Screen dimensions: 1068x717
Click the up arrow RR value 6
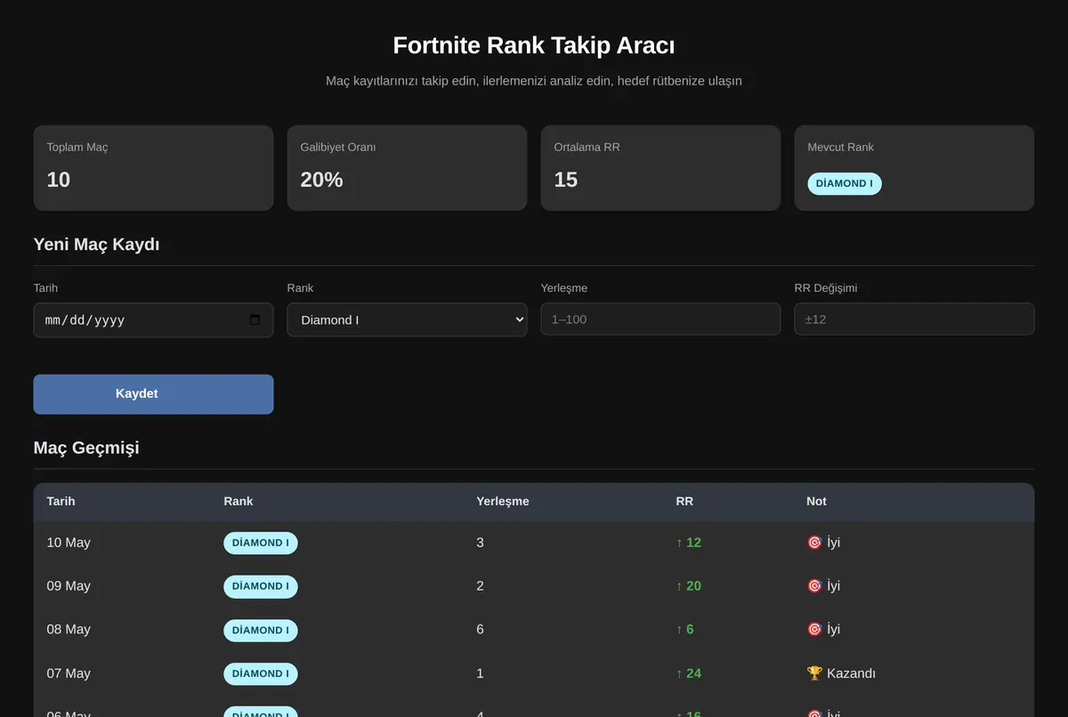685,630
